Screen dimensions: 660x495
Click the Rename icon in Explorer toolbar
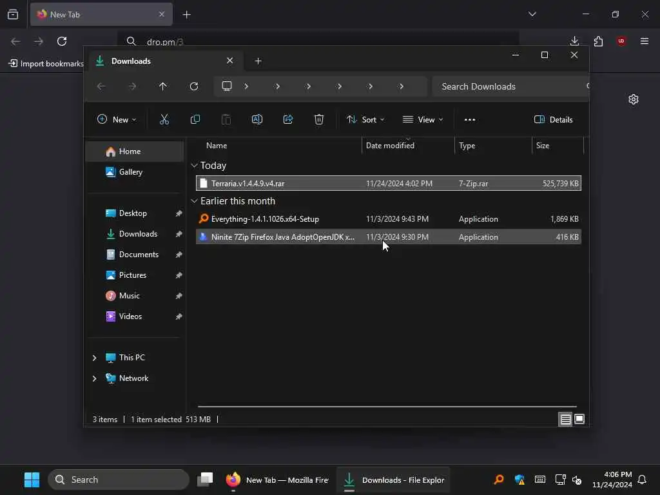[x=257, y=119]
